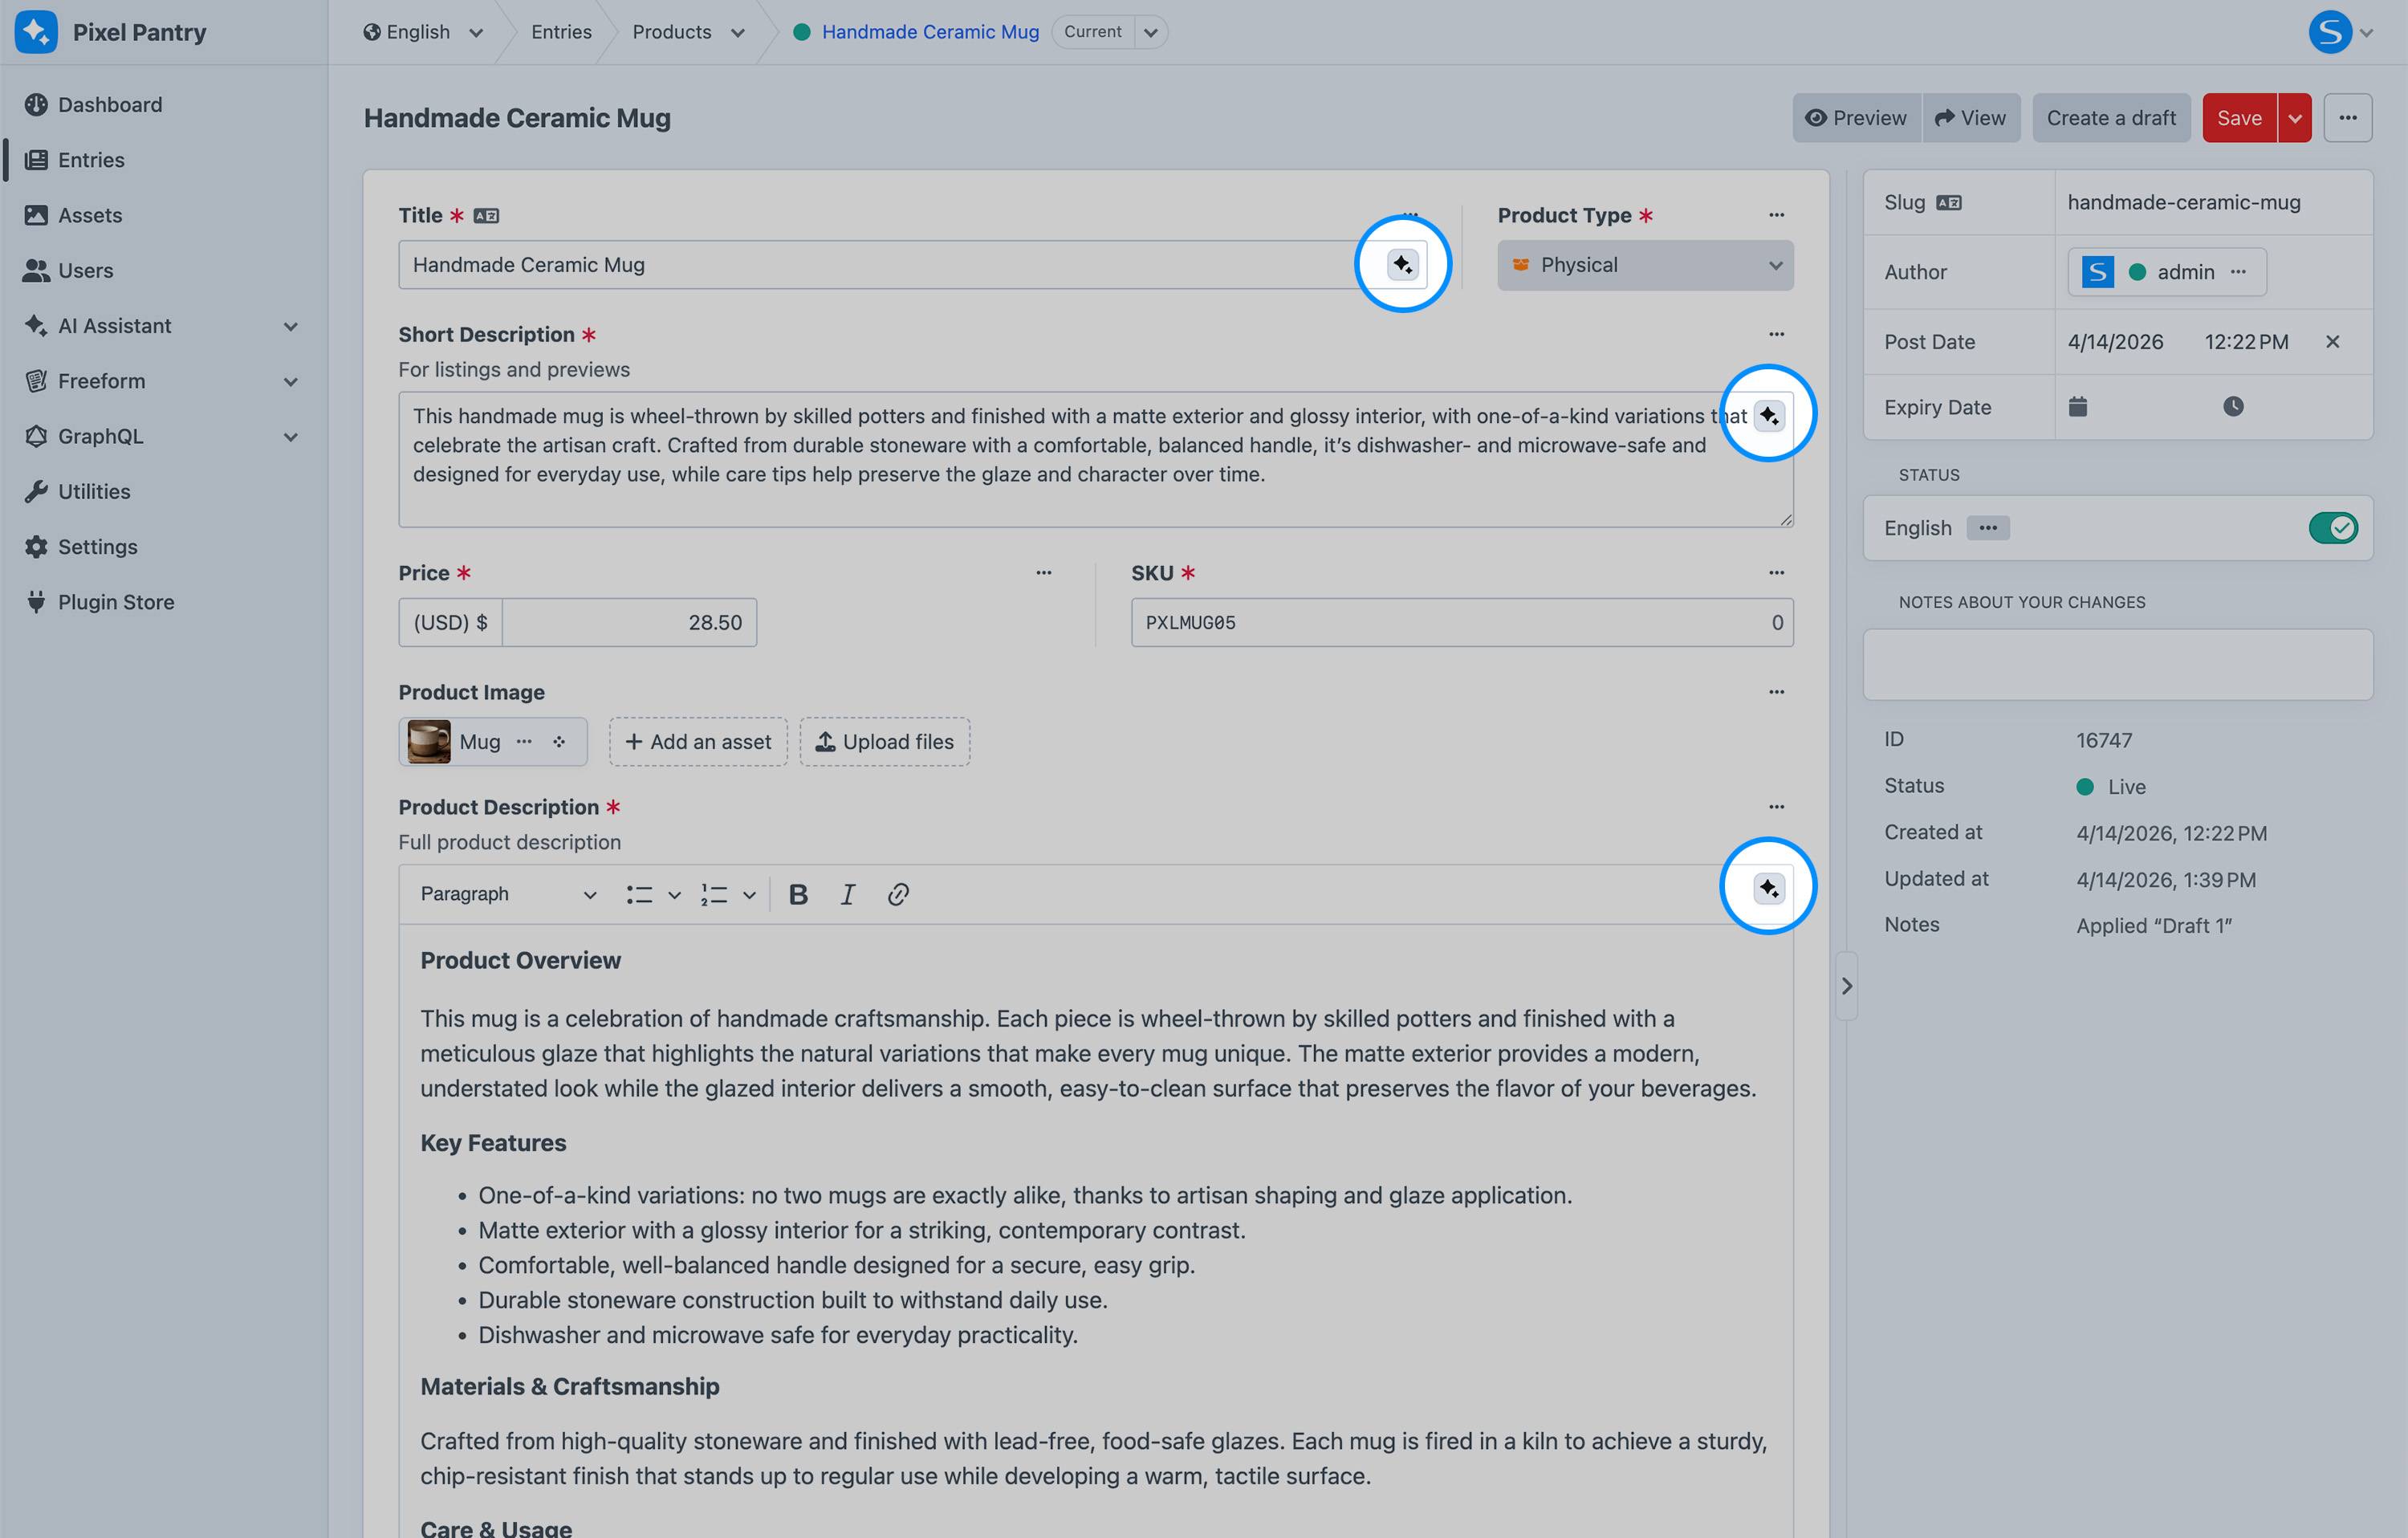Click the Upload files button
This screenshot has width=2408, height=1538.
tap(884, 742)
